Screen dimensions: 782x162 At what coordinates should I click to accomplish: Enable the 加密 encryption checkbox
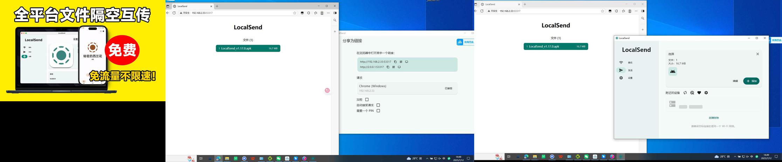367,100
